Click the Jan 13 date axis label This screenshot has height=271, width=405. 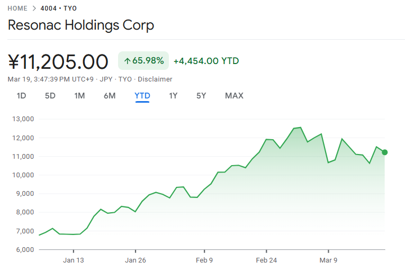pos(73,260)
